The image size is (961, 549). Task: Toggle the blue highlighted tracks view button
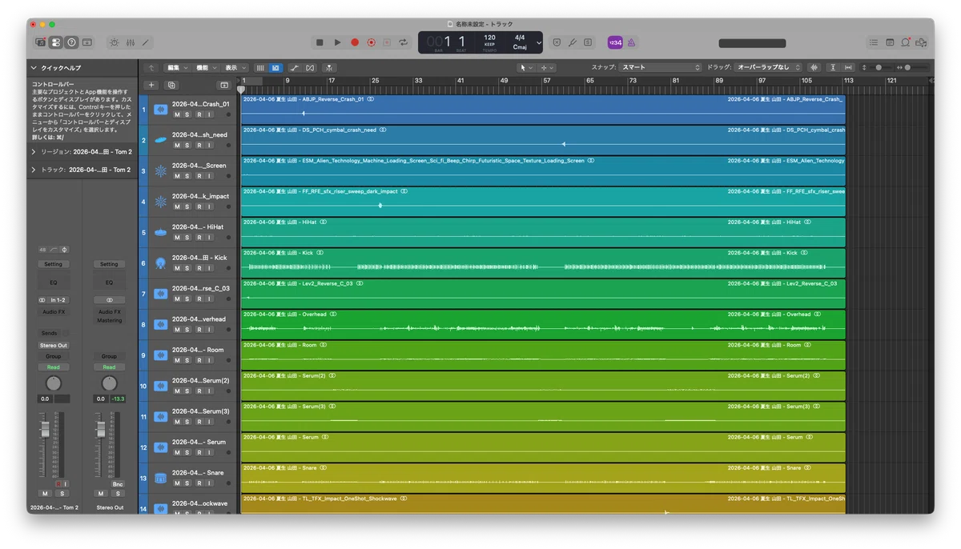[275, 68]
